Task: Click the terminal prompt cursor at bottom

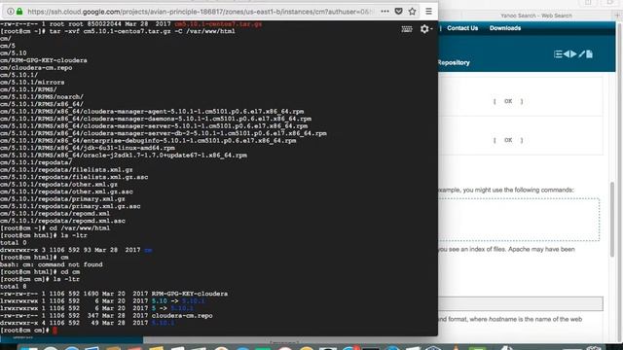Action: coord(55,331)
